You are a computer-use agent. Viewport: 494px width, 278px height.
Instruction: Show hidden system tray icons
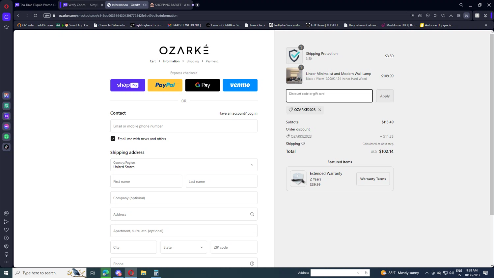[427, 273]
